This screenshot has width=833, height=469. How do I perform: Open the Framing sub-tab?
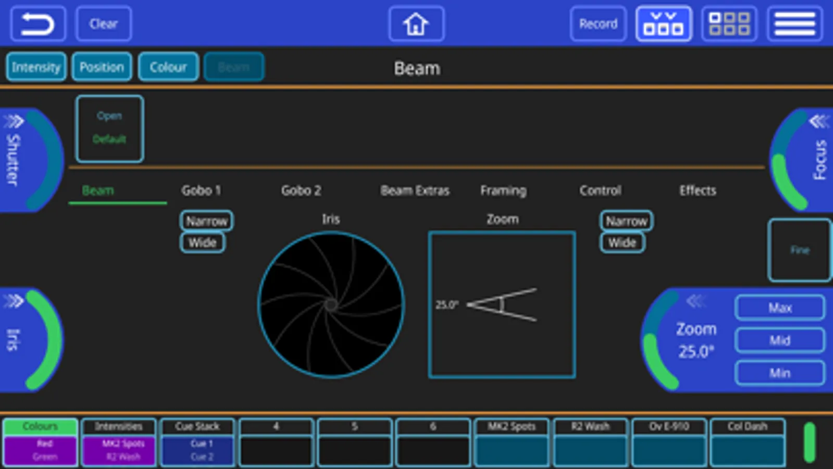503,191
